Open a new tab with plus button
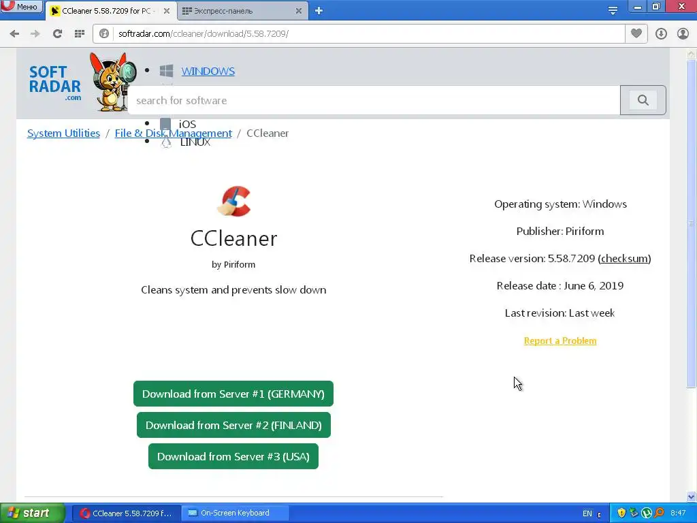 (319, 11)
